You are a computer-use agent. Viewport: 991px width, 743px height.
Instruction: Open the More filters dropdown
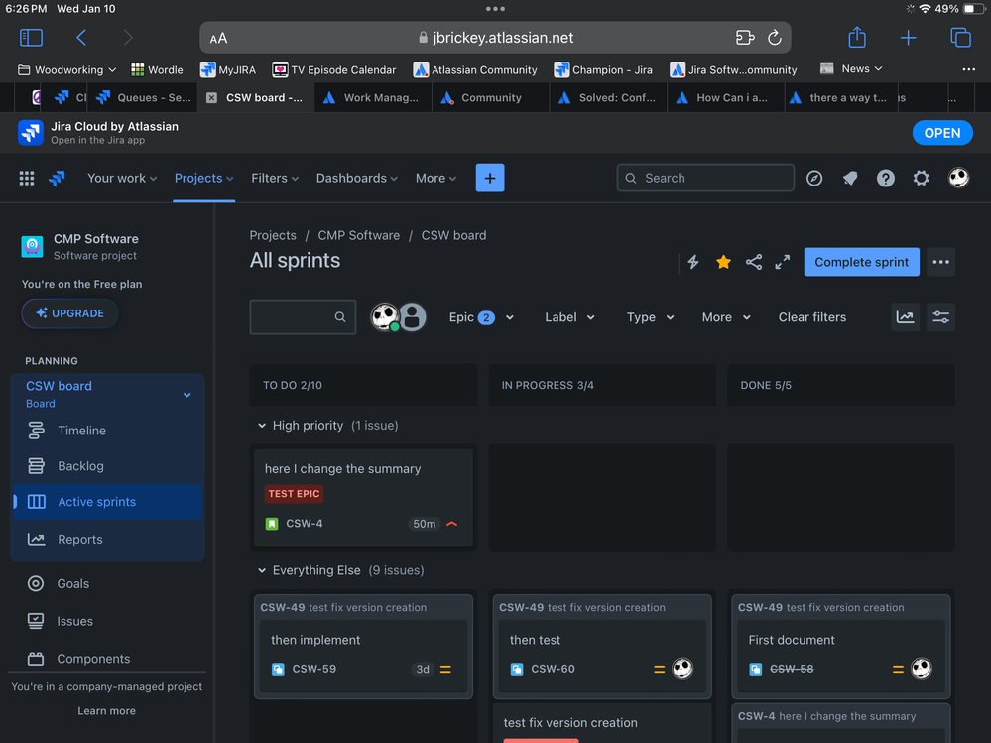pos(725,317)
